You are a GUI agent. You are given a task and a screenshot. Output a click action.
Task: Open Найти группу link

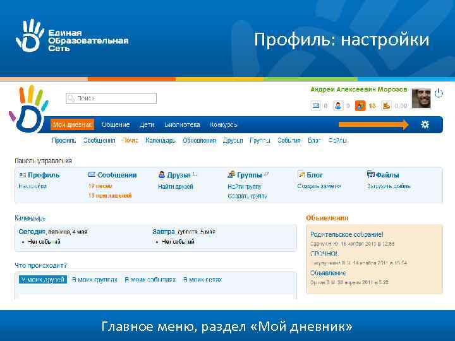[245, 186]
